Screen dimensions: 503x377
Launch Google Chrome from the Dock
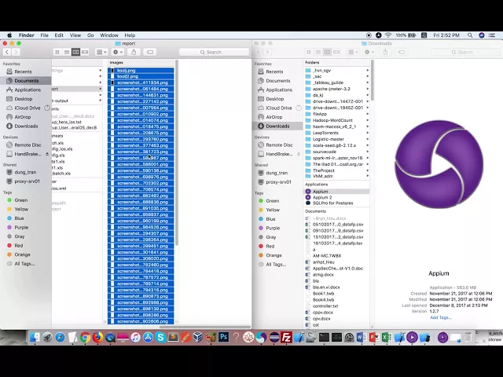tap(85, 337)
